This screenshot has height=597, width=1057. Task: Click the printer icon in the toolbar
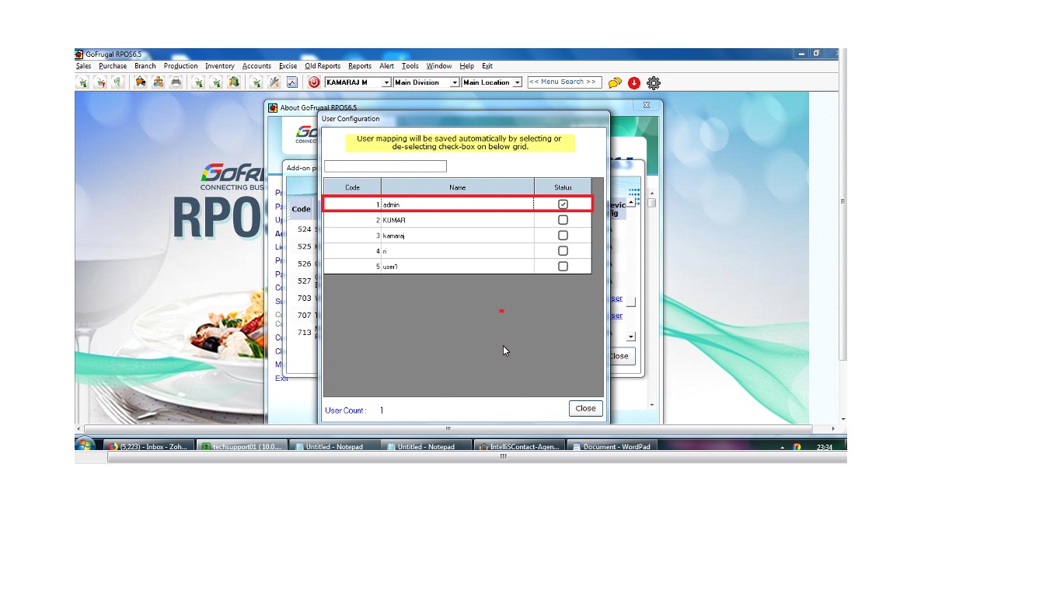[176, 82]
